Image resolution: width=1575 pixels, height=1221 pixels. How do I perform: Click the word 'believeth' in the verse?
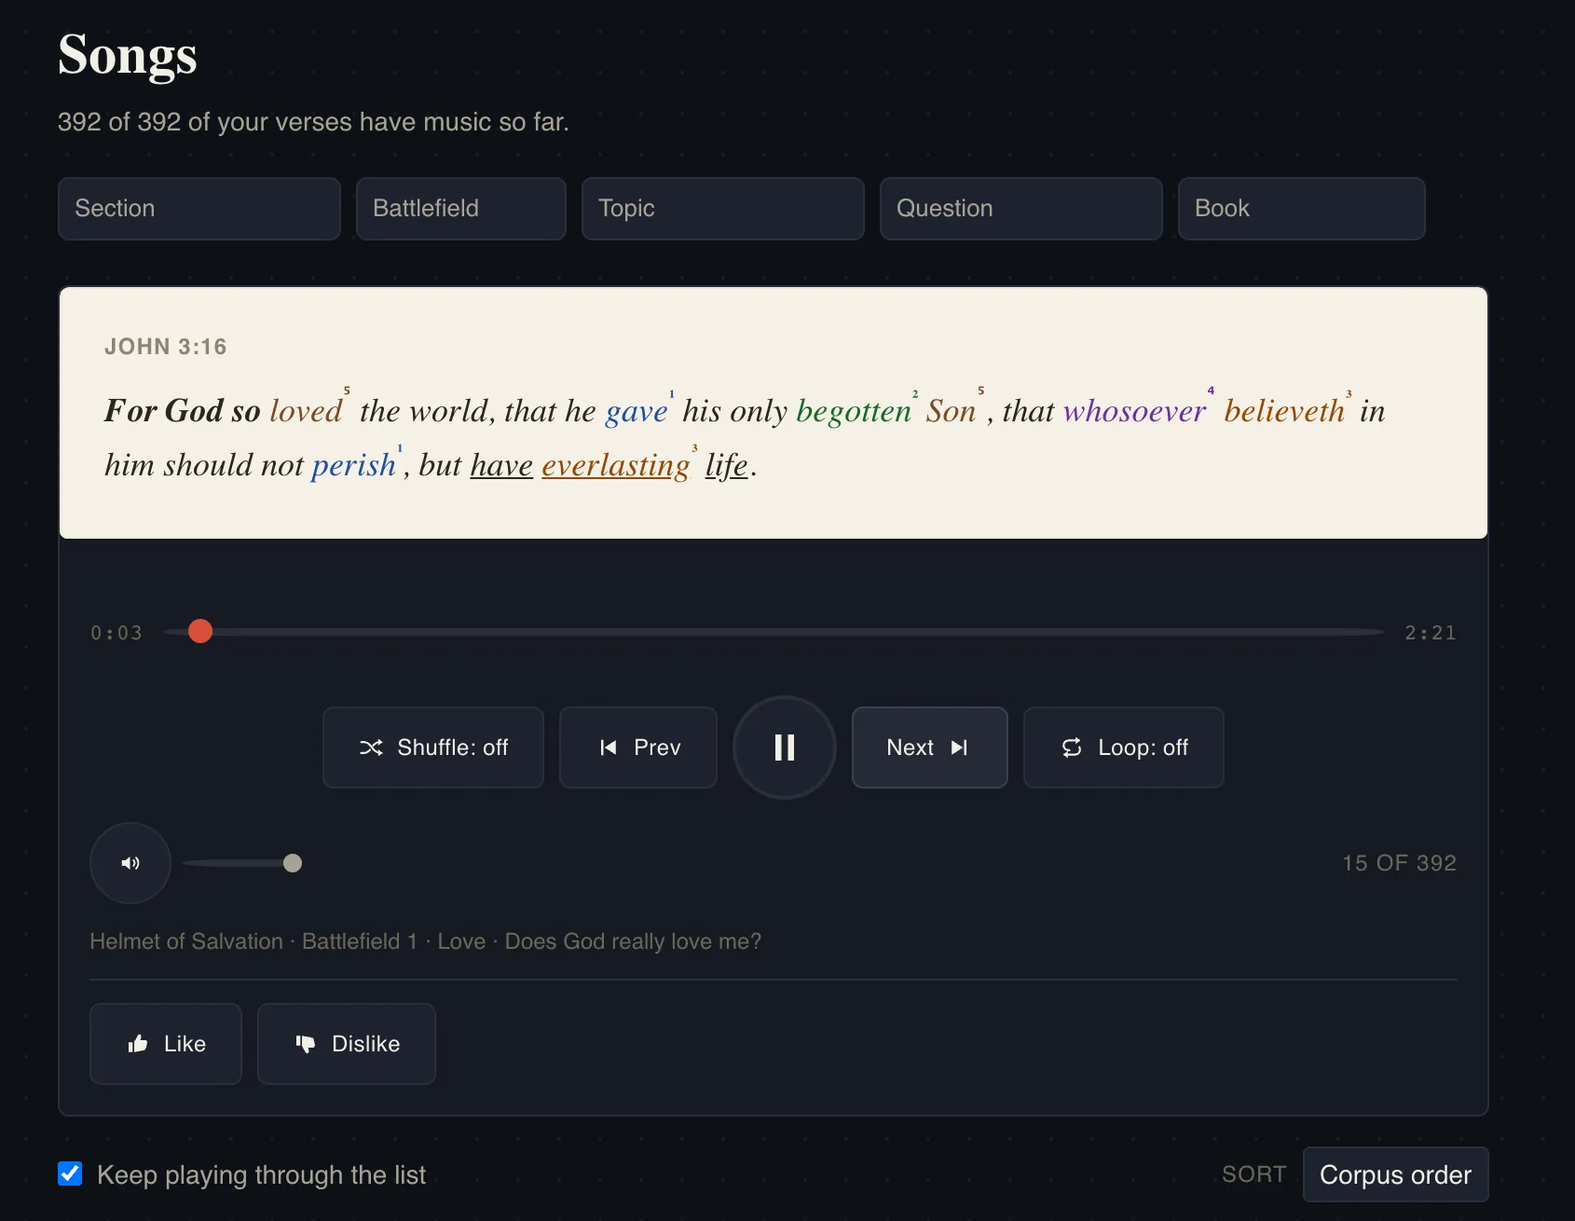(1284, 411)
